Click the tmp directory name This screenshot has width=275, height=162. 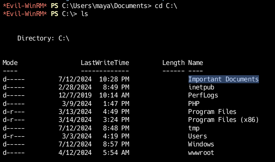[x=194, y=128]
